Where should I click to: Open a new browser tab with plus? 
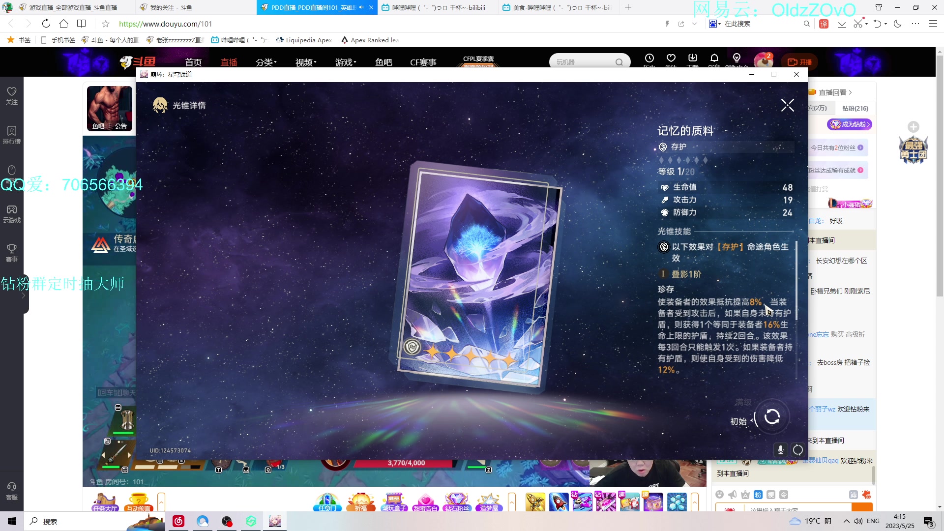pos(628,7)
